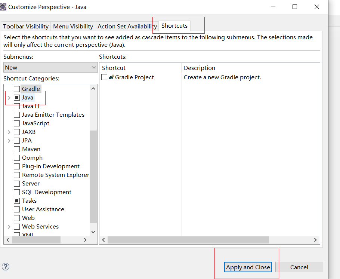Select 'Plug-in Development' category label
The height and width of the screenshot is (279, 340).
51,166
